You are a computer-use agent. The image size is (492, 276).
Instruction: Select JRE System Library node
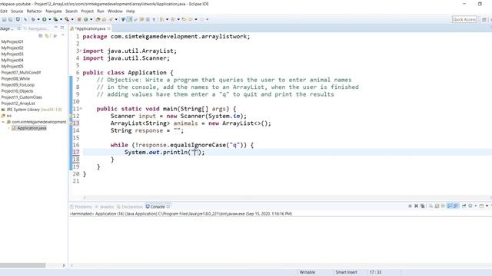(32, 110)
